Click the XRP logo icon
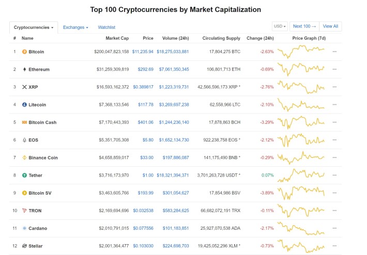Viewport: 367px width, 255px height. (24, 87)
